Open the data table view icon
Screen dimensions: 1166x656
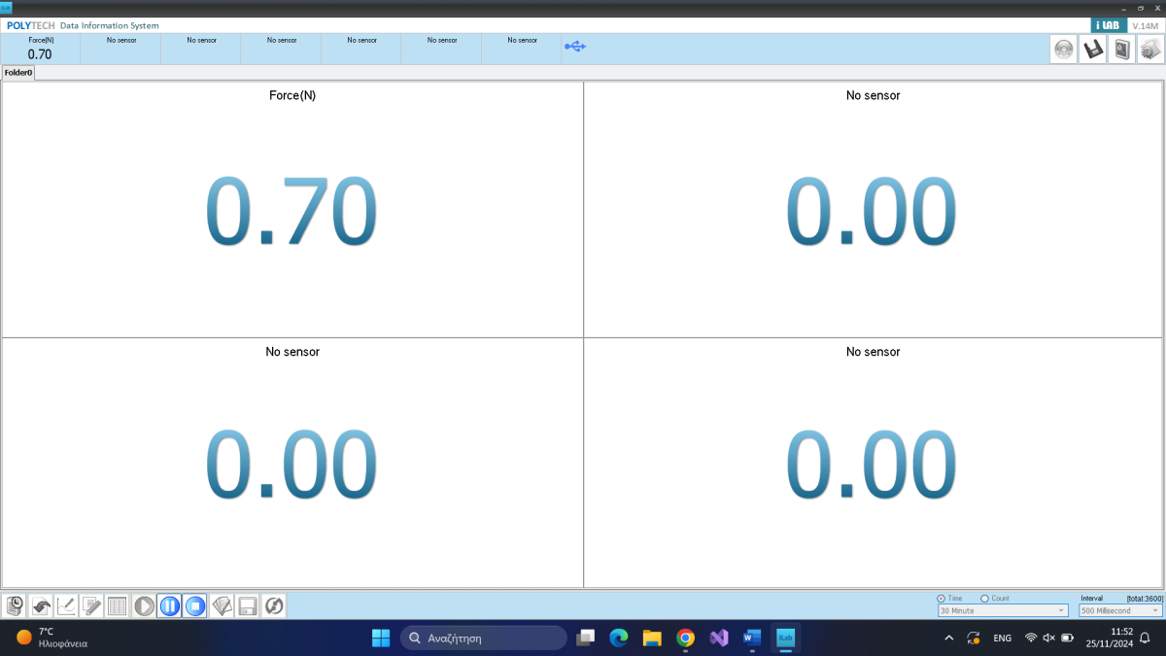click(118, 606)
